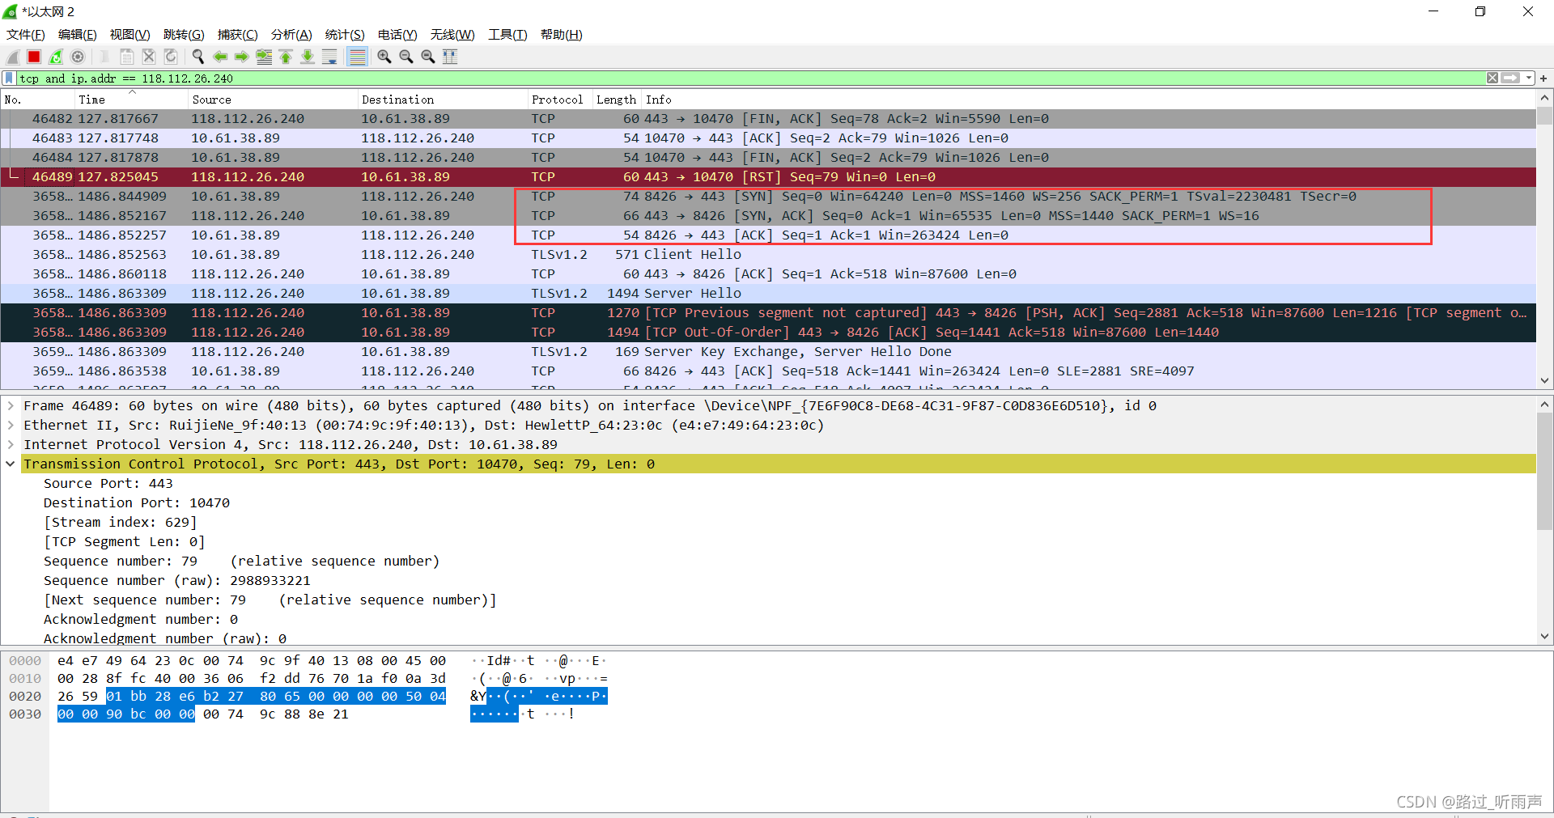Restart the current capture
The image size is (1554, 818).
pyautogui.click(x=56, y=57)
